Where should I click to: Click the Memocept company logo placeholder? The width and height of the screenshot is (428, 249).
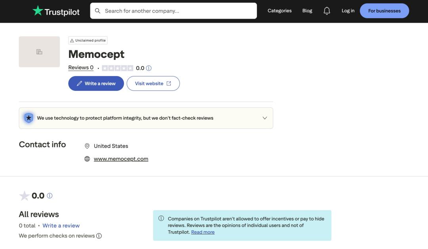[39, 52]
